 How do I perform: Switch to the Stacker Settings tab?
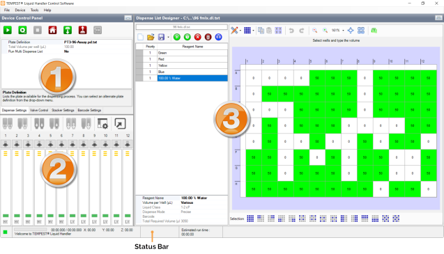tap(63, 111)
